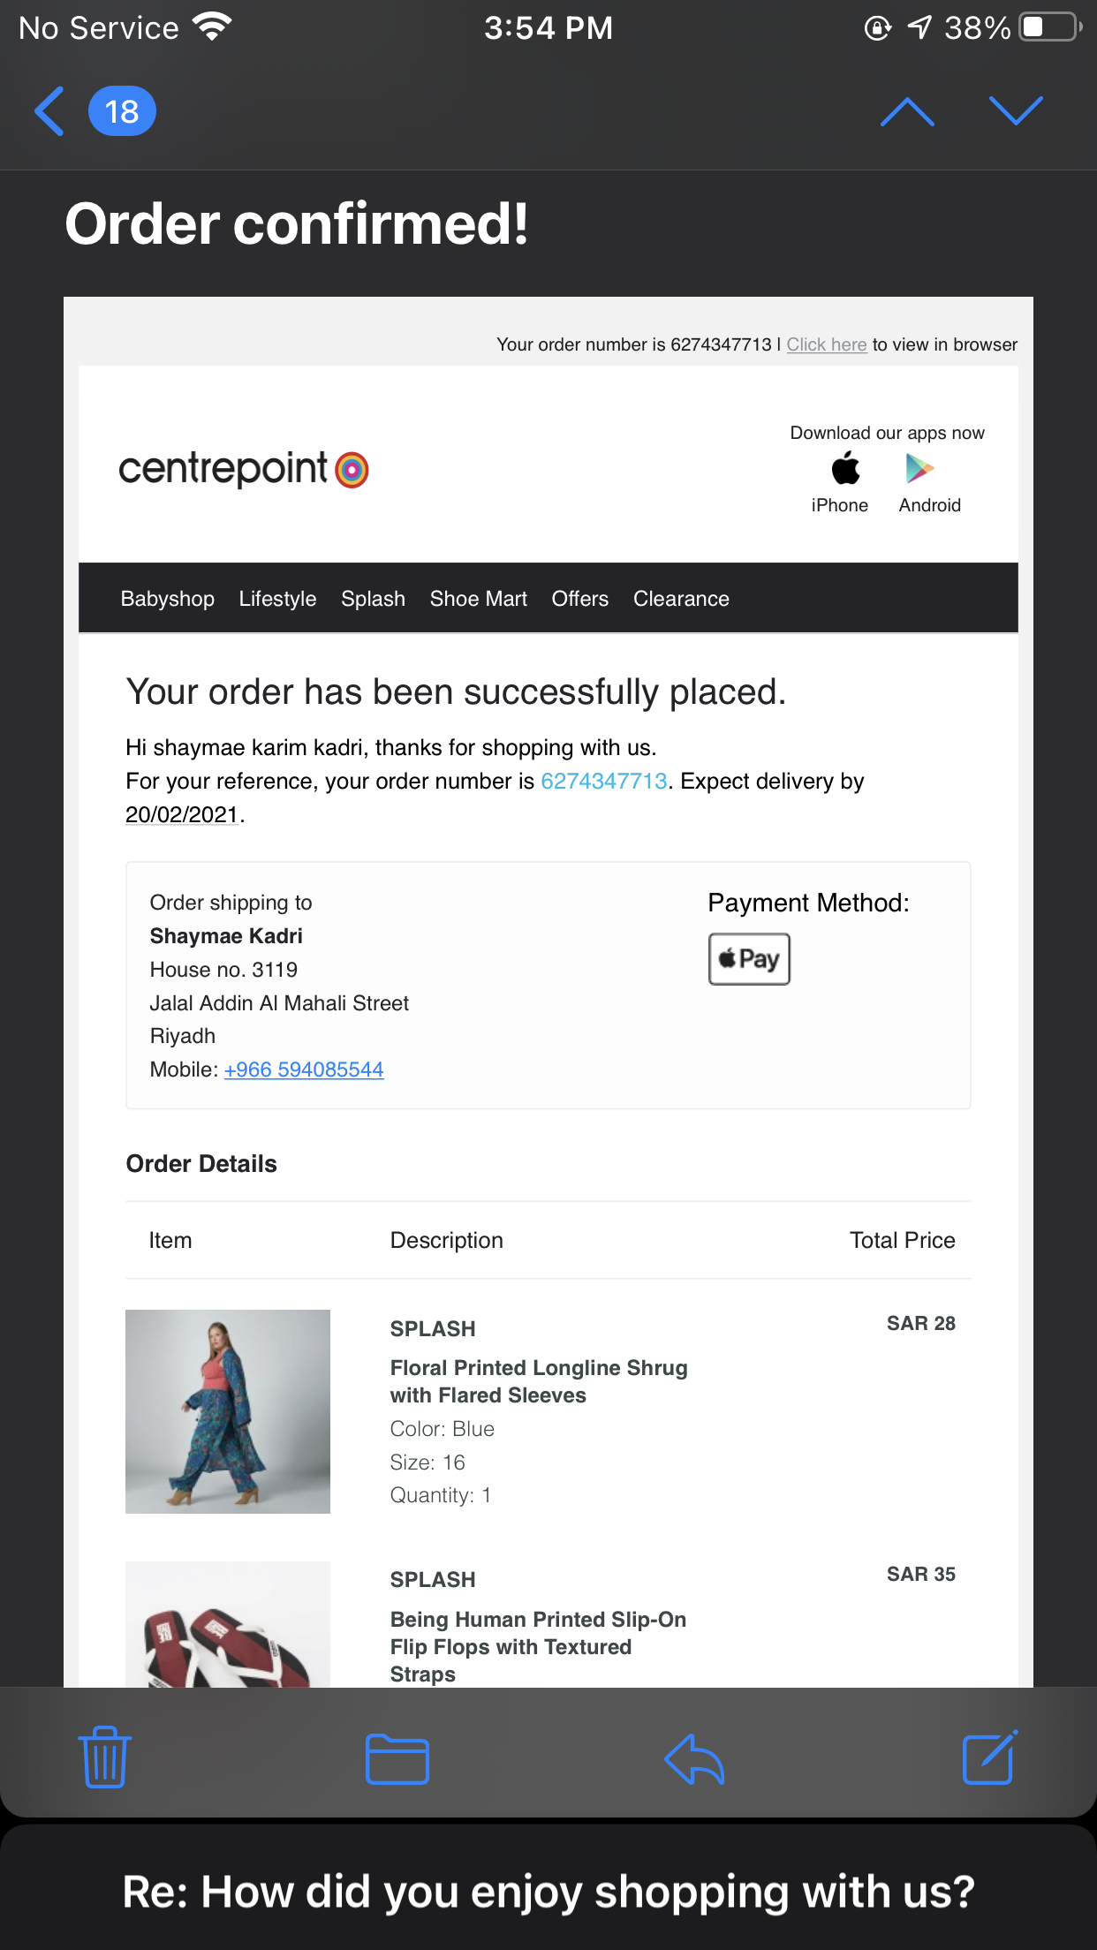Go back to the inbox list

pos(49,111)
